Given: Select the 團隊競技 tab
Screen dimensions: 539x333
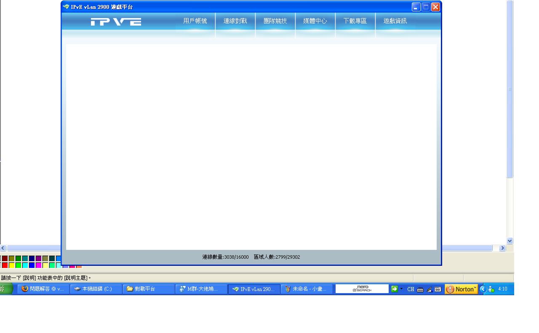Looking at the screenshot, I should click(275, 21).
